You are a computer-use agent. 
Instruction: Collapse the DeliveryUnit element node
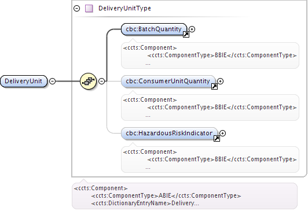[x=52, y=81]
